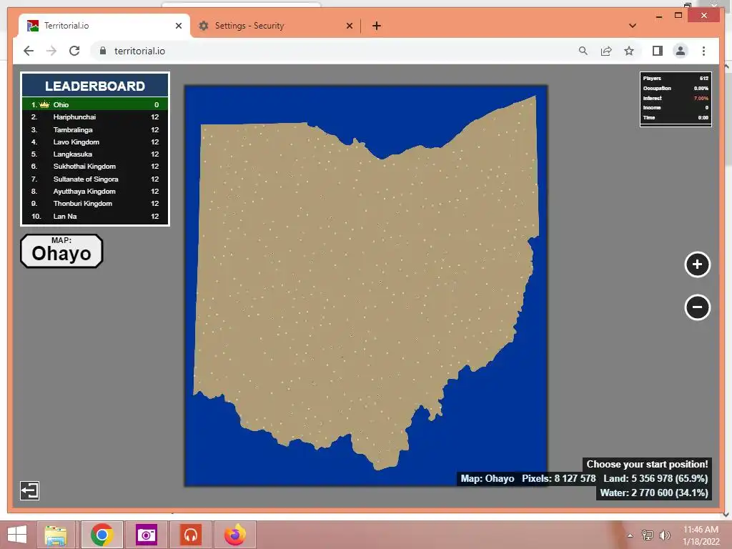Select Tambralinga leaderboard row
732x549 pixels.
95,130
